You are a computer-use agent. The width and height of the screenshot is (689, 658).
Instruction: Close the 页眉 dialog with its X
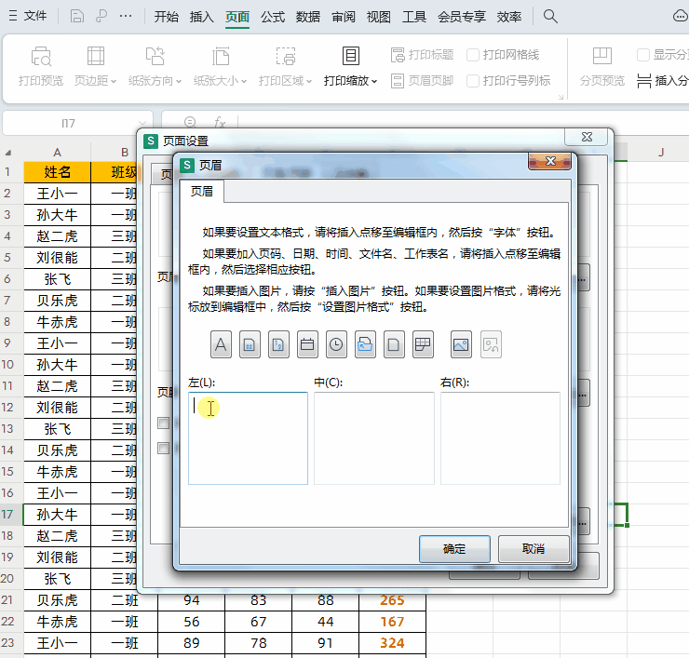click(550, 161)
